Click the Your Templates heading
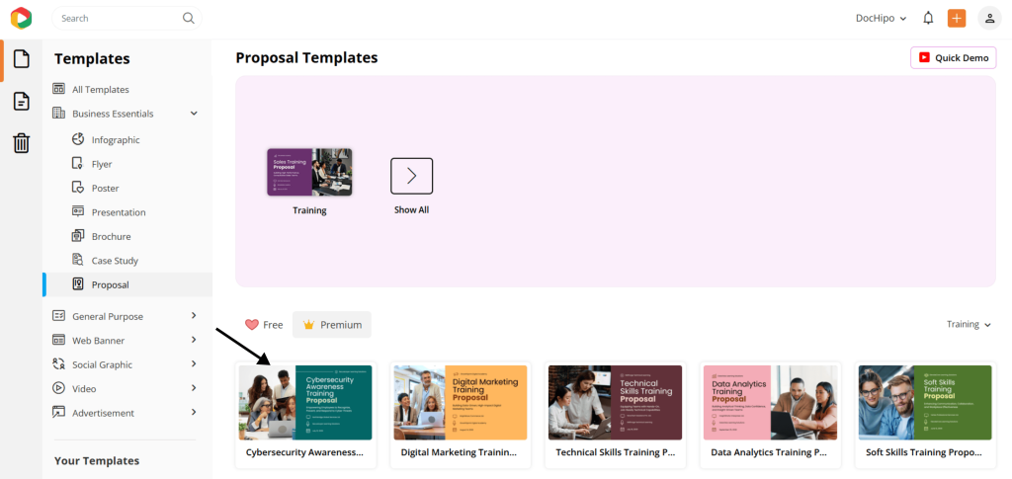The width and height of the screenshot is (1012, 479). tap(97, 461)
